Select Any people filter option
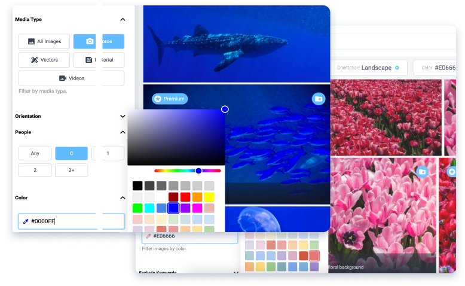 [x=35, y=153]
